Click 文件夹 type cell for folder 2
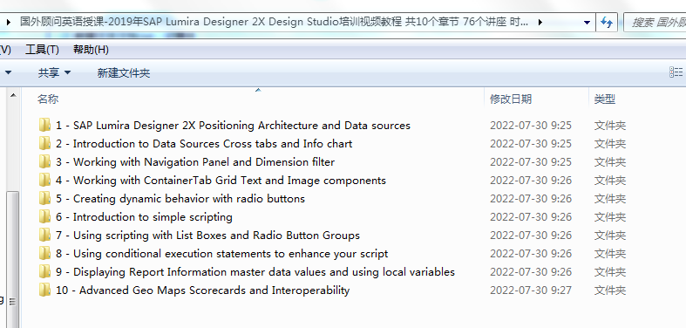 [610, 144]
